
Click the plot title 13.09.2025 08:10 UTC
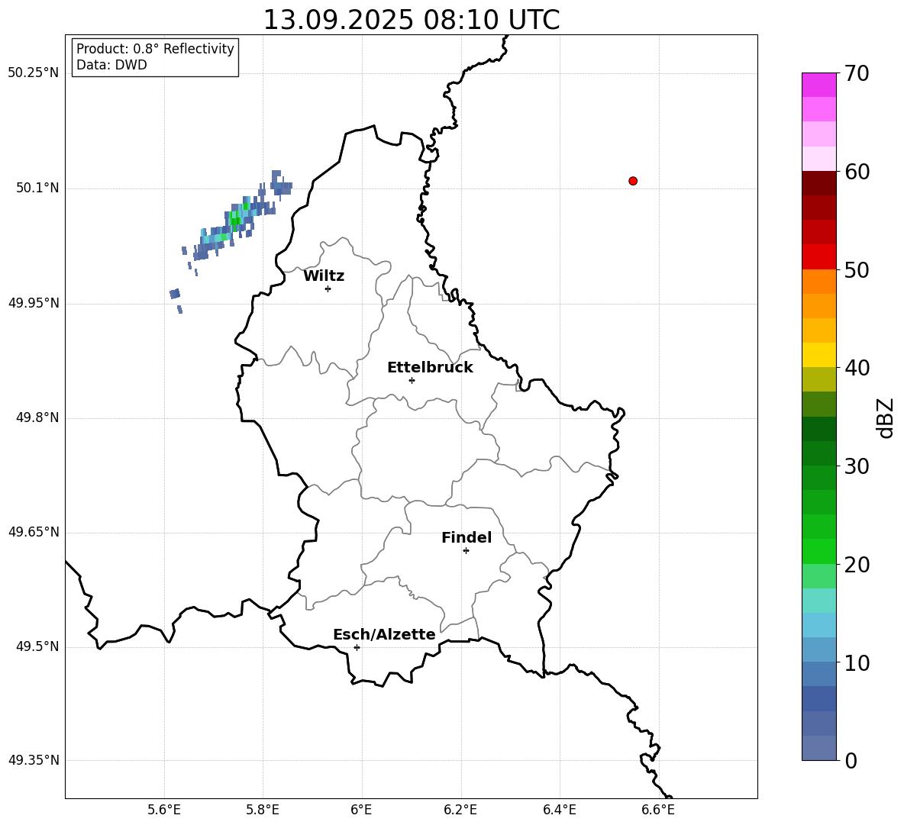[411, 20]
